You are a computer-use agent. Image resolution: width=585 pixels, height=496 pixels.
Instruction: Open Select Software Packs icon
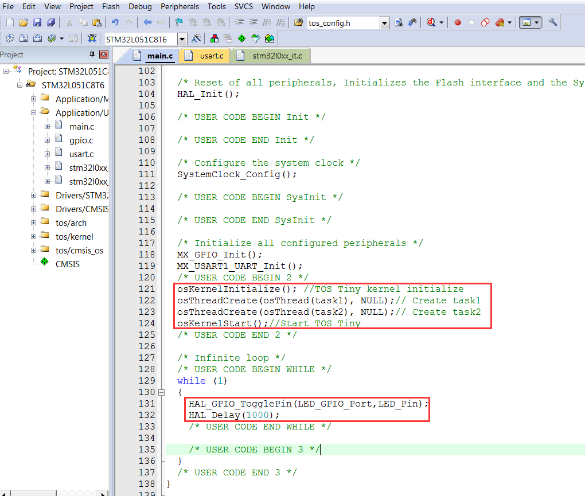click(256, 38)
